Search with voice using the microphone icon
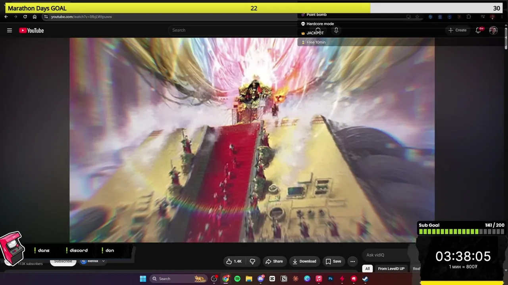508x285 pixels. pyautogui.click(x=336, y=30)
